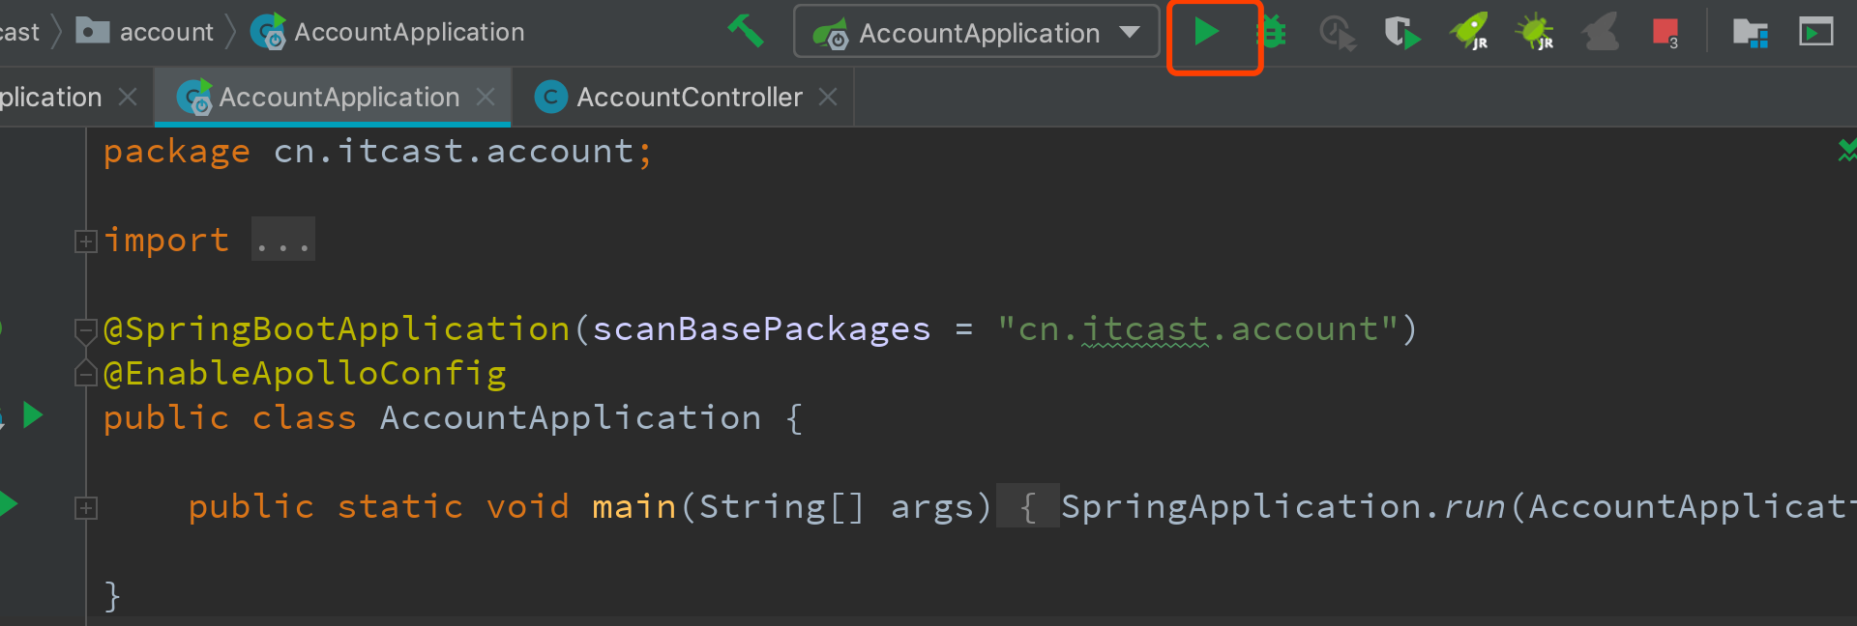
Task: Open the Project Structure icon
Action: (1750, 33)
